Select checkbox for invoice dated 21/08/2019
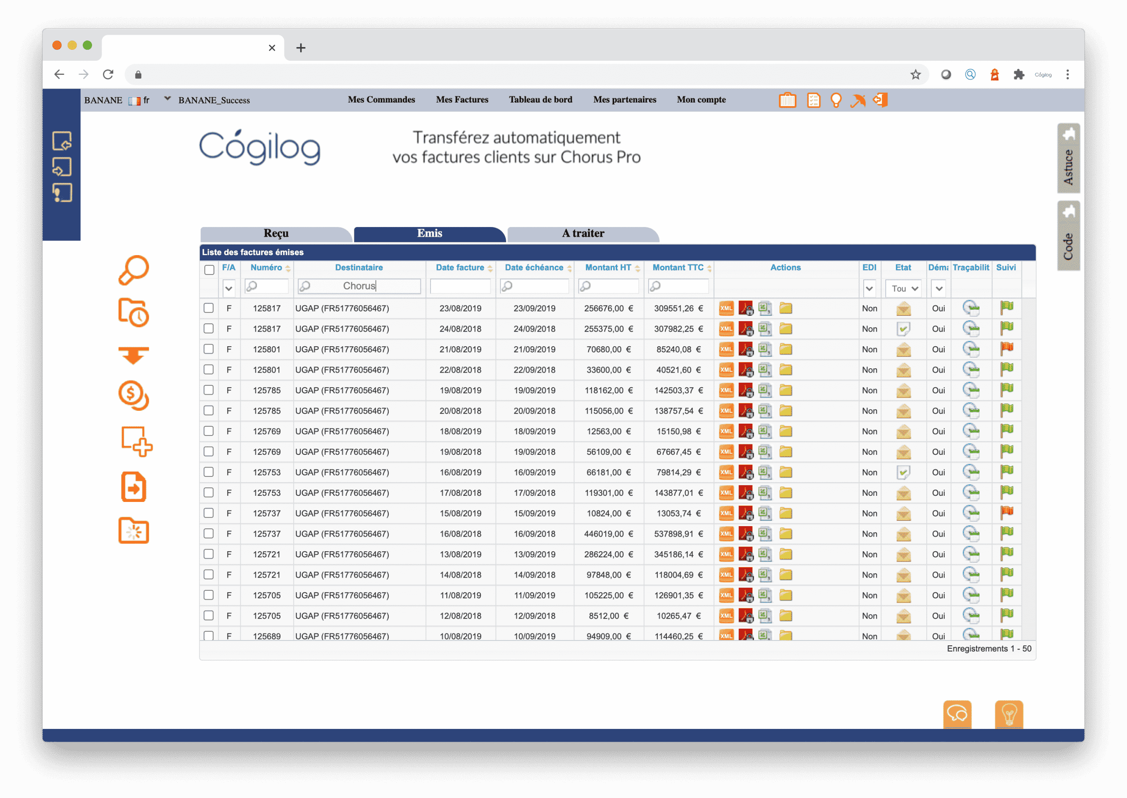Screen dimensions: 1127x798 pyautogui.click(x=209, y=349)
